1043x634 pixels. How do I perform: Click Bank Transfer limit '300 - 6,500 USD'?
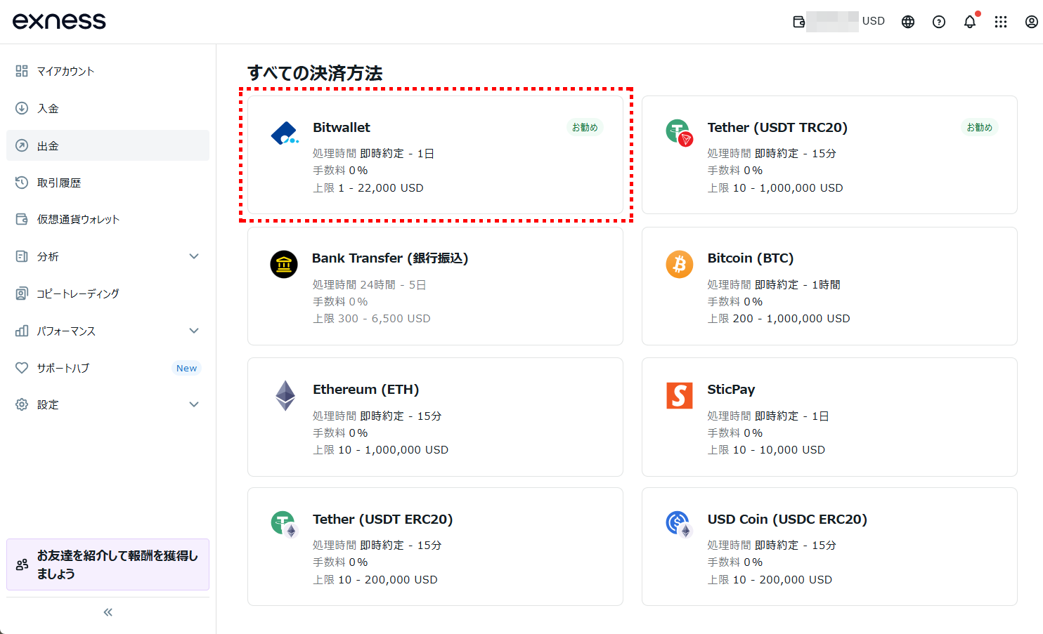pyautogui.click(x=384, y=319)
